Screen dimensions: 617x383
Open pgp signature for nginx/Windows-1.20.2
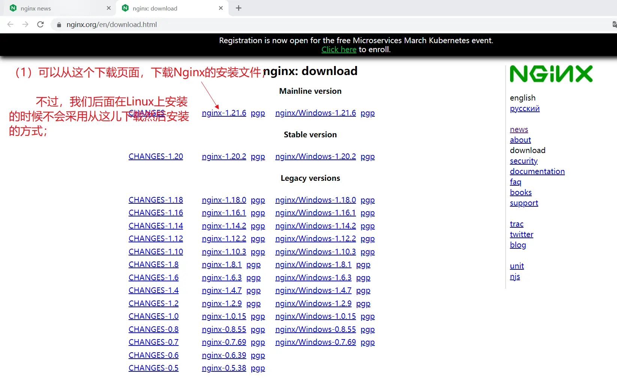click(368, 157)
